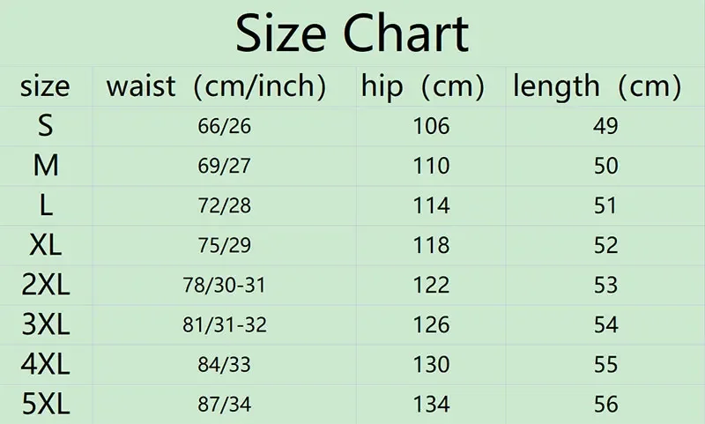This screenshot has width=705, height=424.
Task: Select the waist (cm/inch) column header
Action: (216, 86)
